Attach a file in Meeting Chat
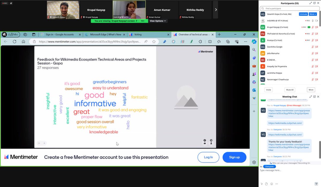321x187 pixels. [266, 184]
